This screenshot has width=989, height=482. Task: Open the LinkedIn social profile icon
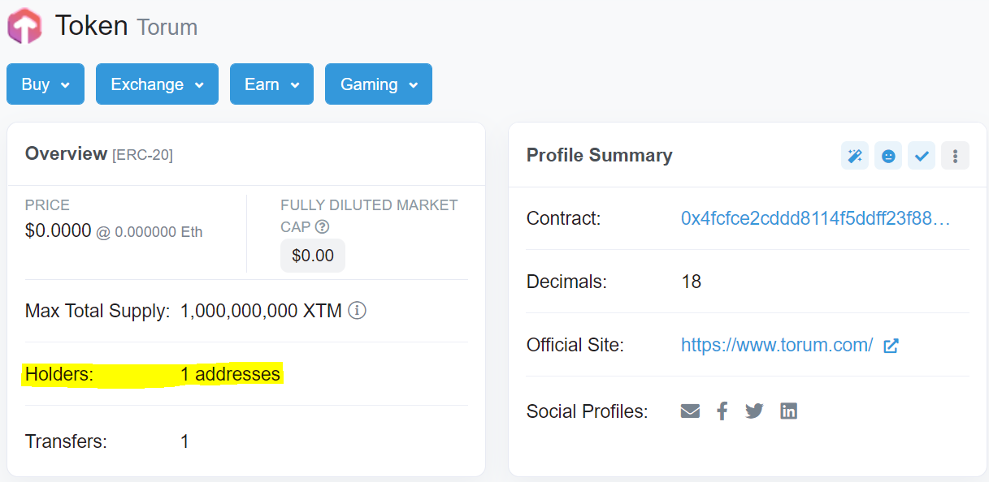pyautogui.click(x=788, y=411)
